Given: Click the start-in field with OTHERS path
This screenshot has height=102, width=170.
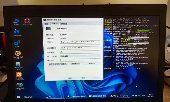Looking at the screenshot, I should 80,48.
